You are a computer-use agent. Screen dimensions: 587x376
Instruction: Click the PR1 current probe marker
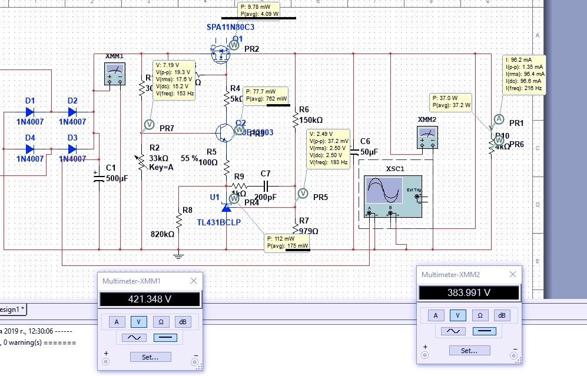[x=499, y=119]
